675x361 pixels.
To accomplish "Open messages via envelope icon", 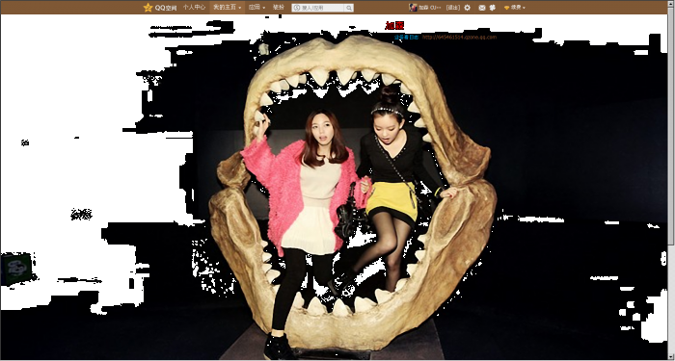I will (x=482, y=8).
